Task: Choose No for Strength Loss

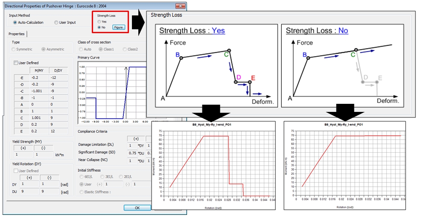Action: [x=99, y=27]
